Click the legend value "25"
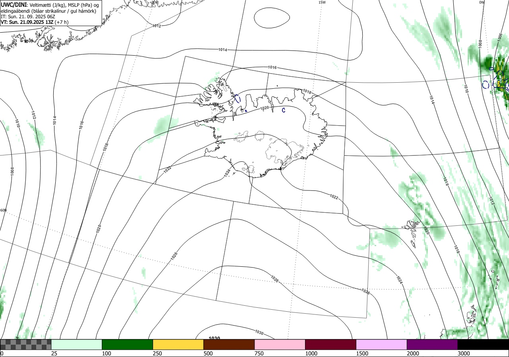The image size is (509, 357). point(54,353)
